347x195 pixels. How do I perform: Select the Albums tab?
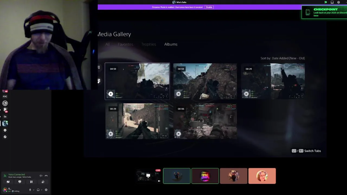[x=171, y=44]
